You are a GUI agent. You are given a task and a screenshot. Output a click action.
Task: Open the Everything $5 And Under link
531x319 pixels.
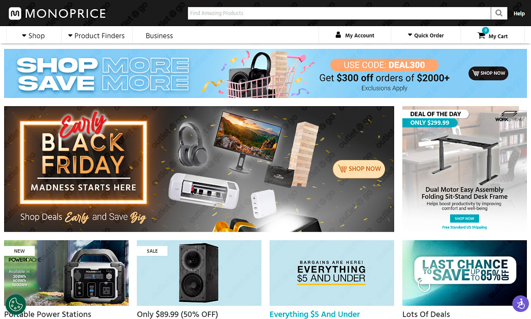[314, 314]
